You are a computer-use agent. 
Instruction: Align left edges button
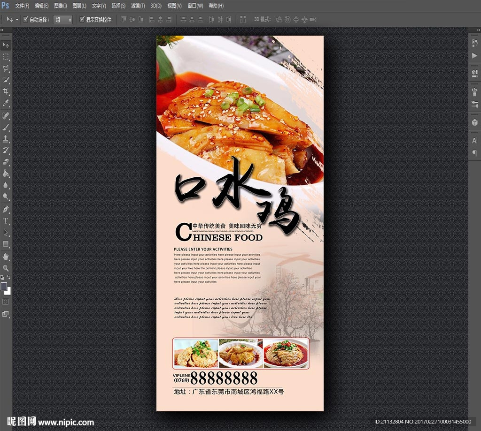[152, 20]
